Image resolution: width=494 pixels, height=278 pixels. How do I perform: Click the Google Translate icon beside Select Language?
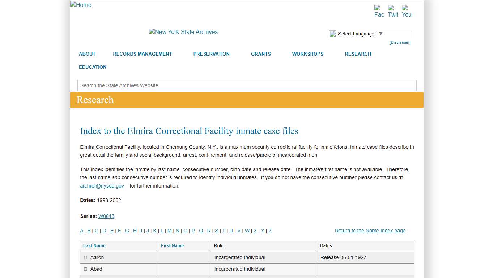point(333,34)
